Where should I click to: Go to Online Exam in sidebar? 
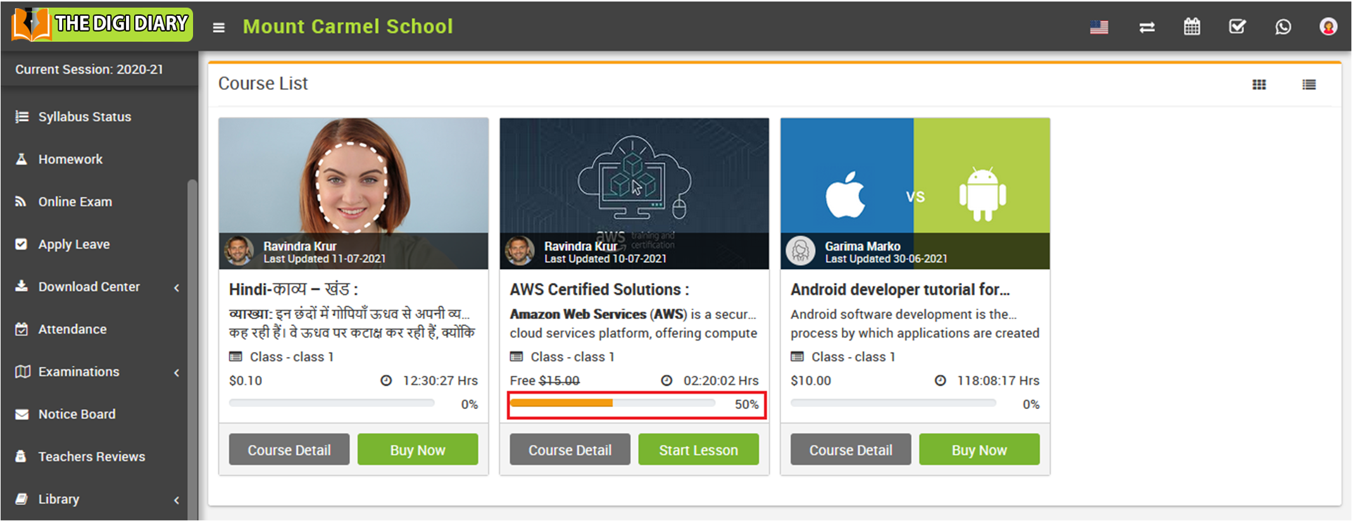point(75,201)
